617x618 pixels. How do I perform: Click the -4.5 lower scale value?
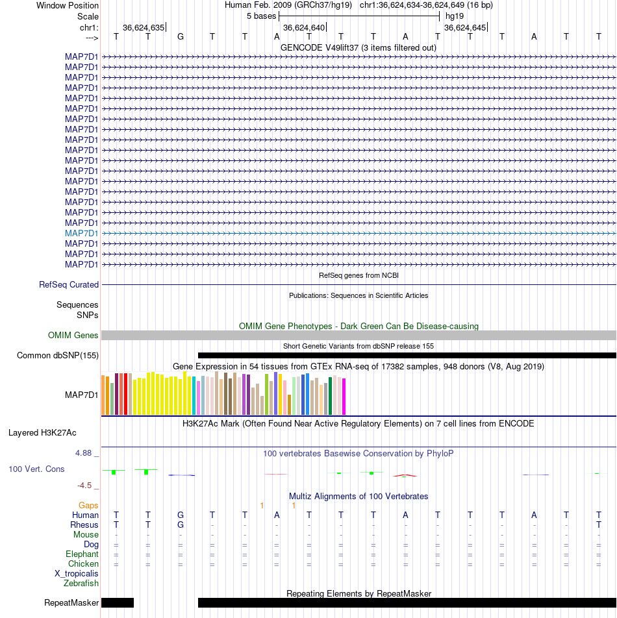[x=84, y=486]
